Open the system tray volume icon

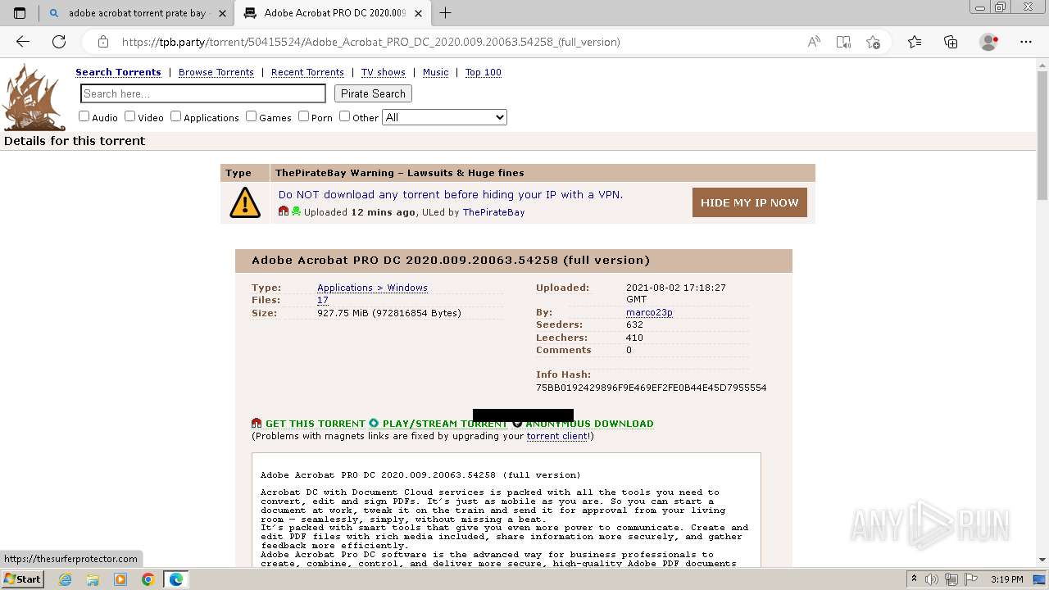tap(930, 579)
